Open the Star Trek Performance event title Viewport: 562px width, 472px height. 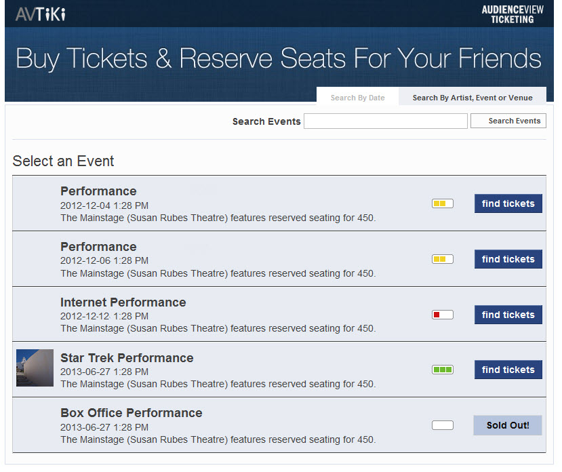[127, 358]
